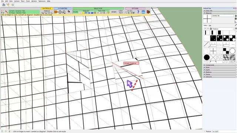237x133 pixels.
Task: Click the MATERIALS header tab
Action: 47,8
